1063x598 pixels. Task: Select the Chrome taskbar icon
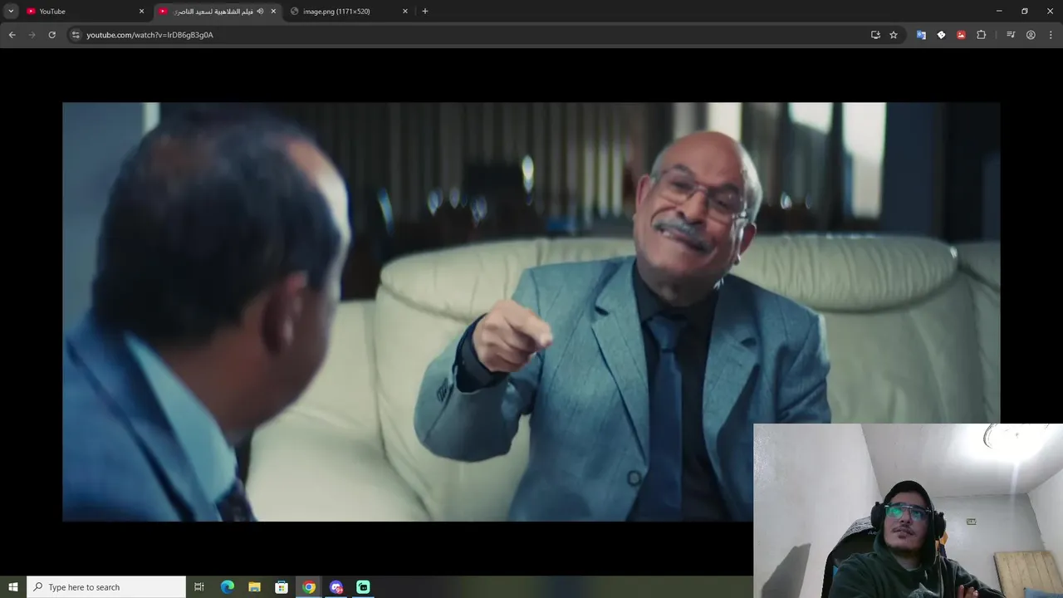point(309,587)
